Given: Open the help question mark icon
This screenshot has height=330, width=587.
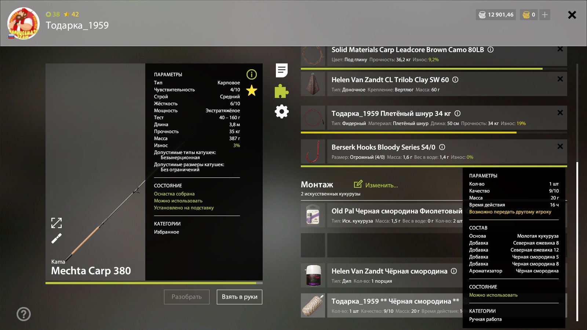Looking at the screenshot, I should click(23, 314).
